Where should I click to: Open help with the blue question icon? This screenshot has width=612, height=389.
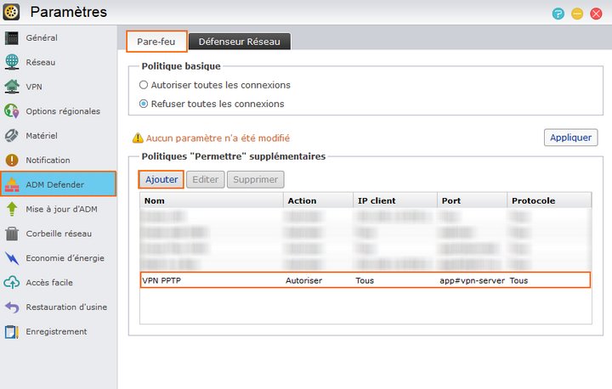(x=558, y=14)
